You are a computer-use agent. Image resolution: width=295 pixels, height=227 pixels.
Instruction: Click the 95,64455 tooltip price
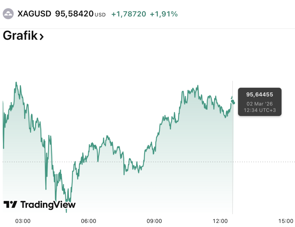[260, 95]
